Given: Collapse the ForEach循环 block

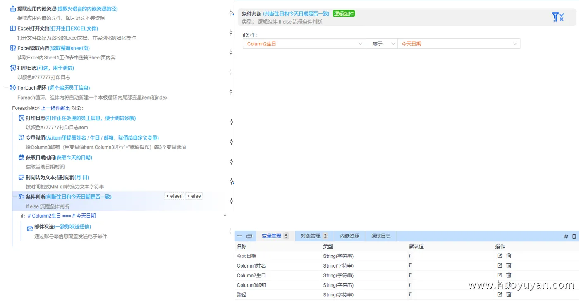Looking at the screenshot, I should [6, 88].
